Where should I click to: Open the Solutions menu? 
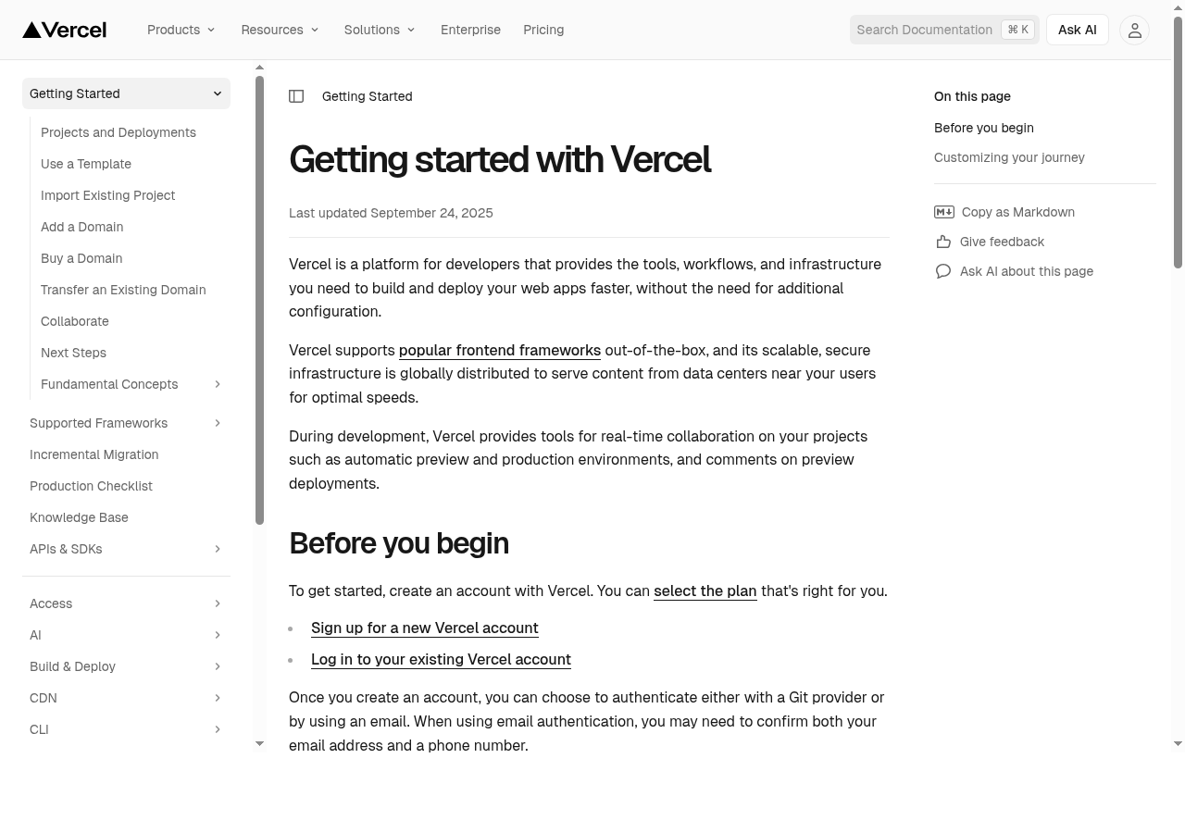(379, 30)
